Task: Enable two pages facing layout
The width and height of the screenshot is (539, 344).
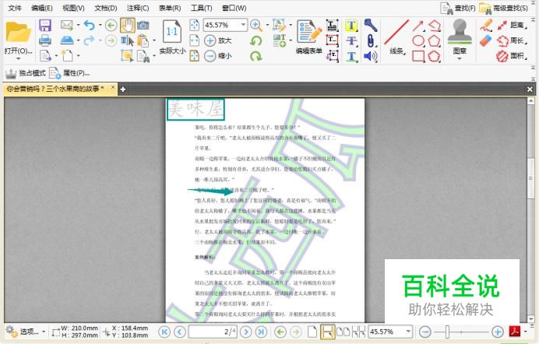Action: click(x=343, y=332)
